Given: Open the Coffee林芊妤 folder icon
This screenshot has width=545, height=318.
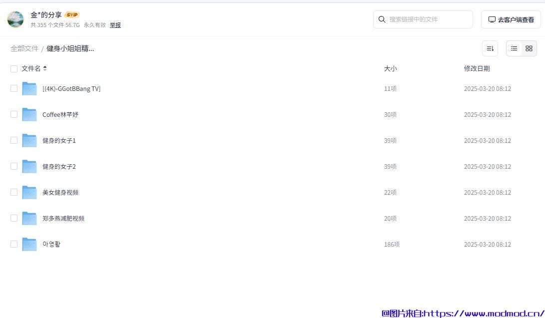Looking at the screenshot, I should click(x=29, y=115).
